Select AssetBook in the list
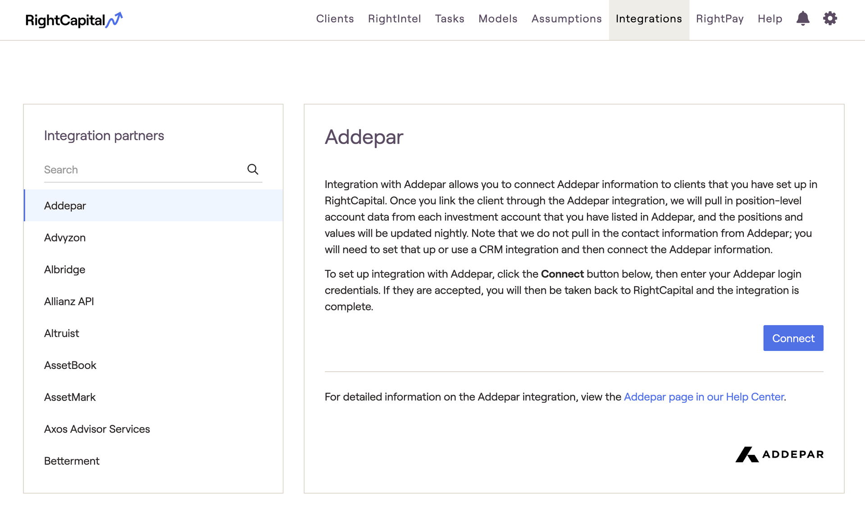Image resolution: width=865 pixels, height=505 pixels. tap(153, 365)
